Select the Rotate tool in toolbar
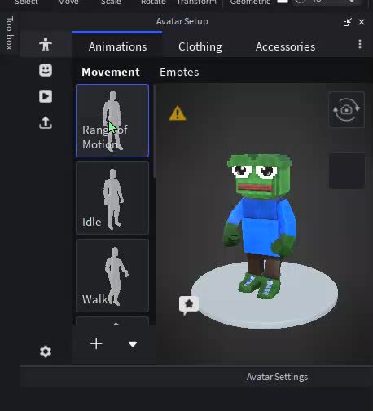The image size is (373, 411). [x=153, y=2]
